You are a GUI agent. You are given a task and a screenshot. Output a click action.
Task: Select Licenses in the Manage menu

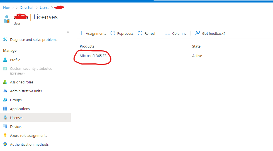(x=16, y=118)
